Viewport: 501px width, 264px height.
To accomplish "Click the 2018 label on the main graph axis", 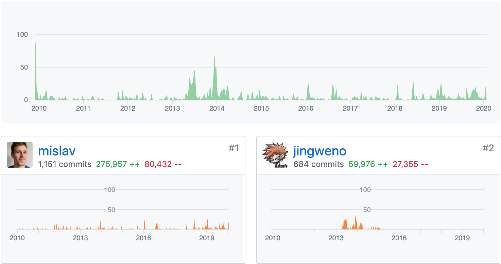I will [x=395, y=109].
